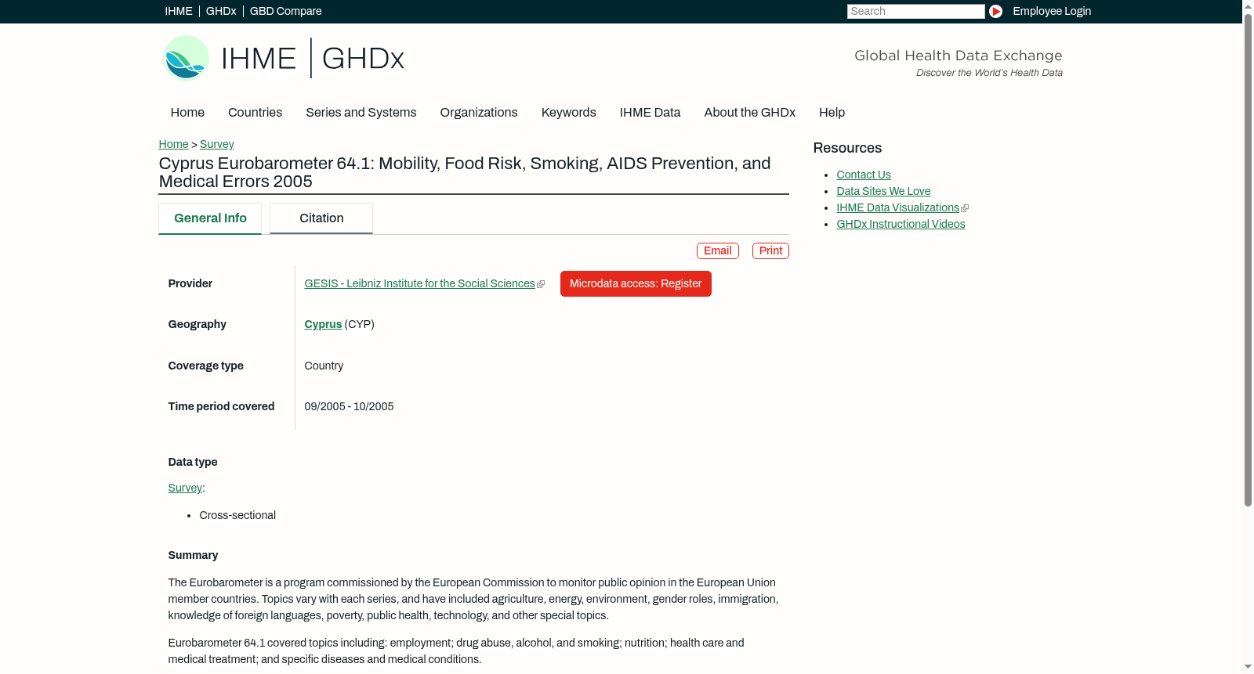1254x674 pixels.
Task: Open the Organizations menu
Action: click(479, 113)
